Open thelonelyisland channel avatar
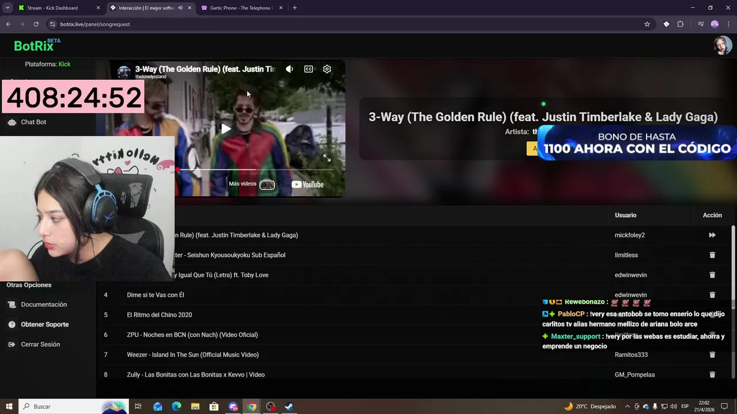This screenshot has width=737, height=414. coord(124,72)
